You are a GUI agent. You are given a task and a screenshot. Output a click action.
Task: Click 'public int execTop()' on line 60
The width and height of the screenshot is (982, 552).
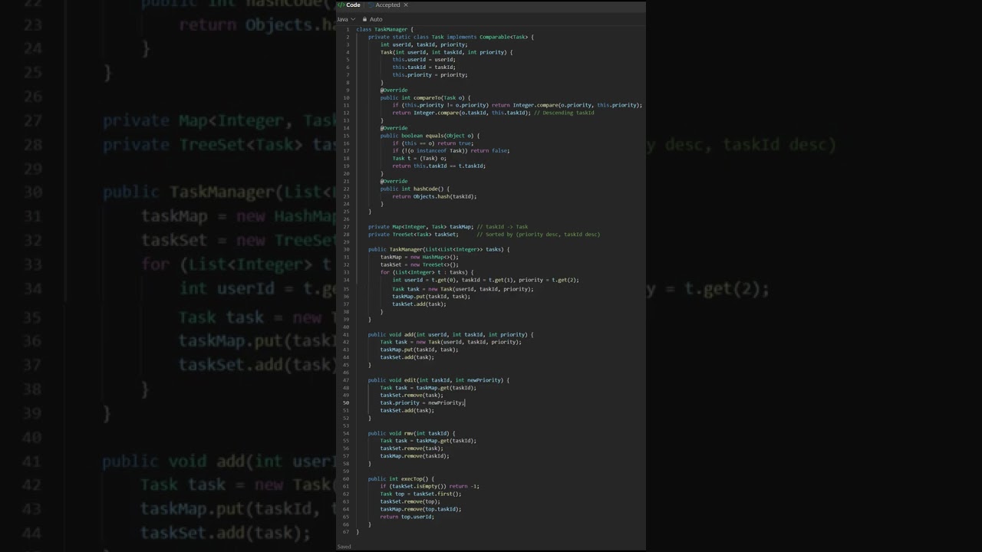(398, 478)
